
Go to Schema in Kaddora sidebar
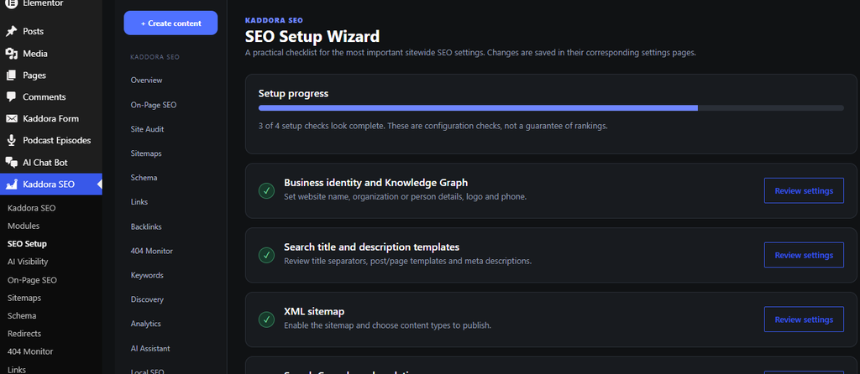pyautogui.click(x=144, y=178)
